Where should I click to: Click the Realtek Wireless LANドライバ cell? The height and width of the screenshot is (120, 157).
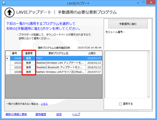point(61,72)
